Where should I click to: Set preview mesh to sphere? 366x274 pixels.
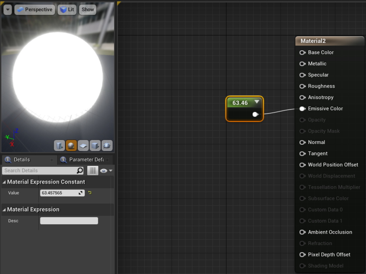click(71, 145)
